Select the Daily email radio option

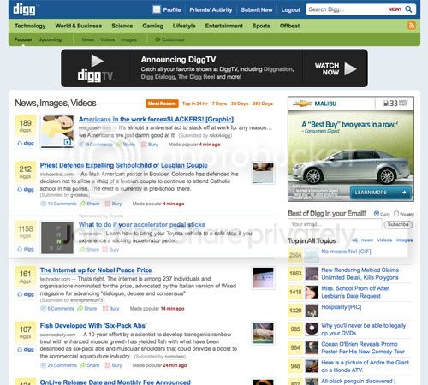pos(377,214)
